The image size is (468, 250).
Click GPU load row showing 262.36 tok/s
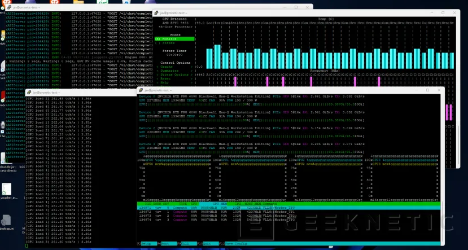click(59, 119)
